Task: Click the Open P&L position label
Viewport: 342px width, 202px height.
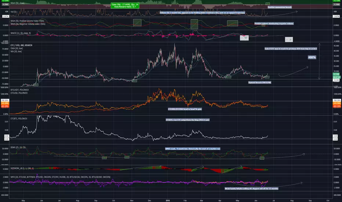Action: (x=125, y=6)
